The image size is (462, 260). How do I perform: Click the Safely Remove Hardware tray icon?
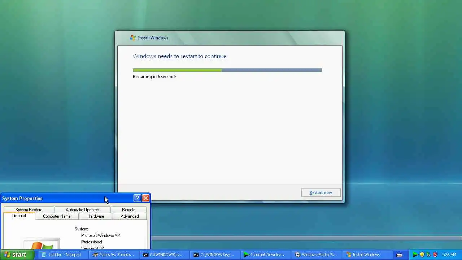pyautogui.click(x=428, y=255)
